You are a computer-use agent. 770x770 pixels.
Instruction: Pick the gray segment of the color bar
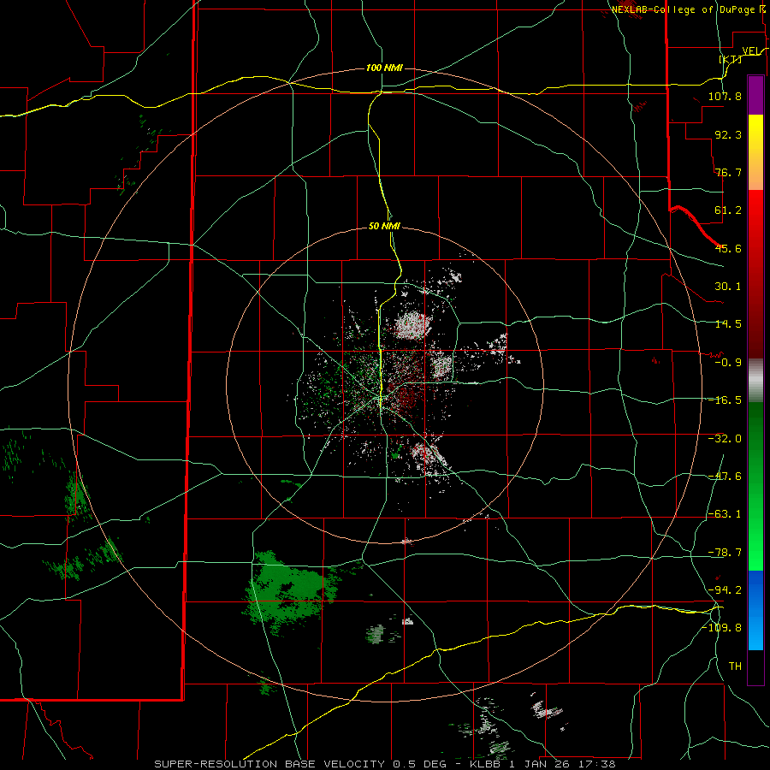(x=755, y=378)
